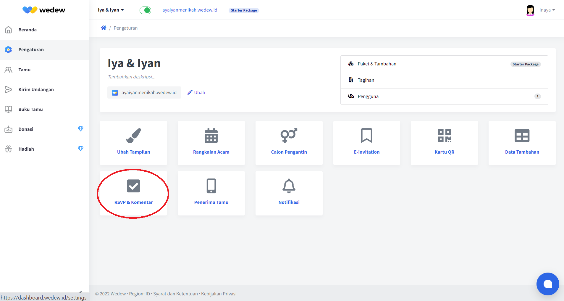Click the Pengaturan gear icon
564x301 pixels.
(x=9, y=50)
